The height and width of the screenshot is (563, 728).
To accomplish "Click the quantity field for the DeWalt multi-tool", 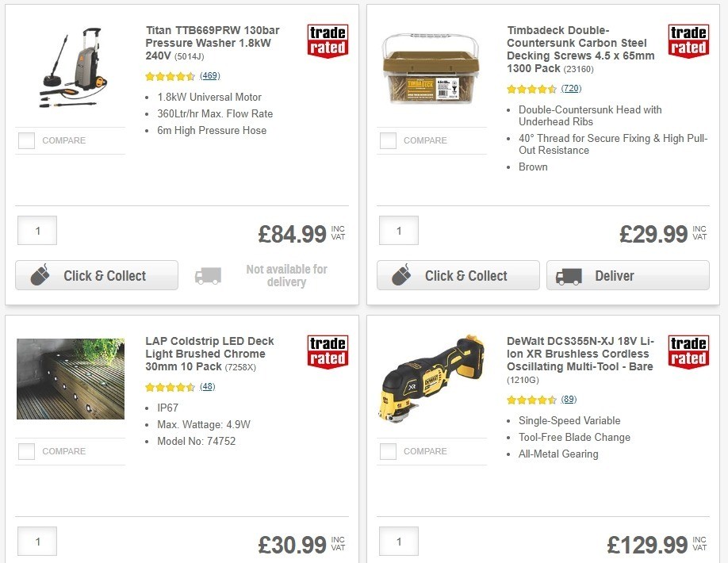I will 398,542.
